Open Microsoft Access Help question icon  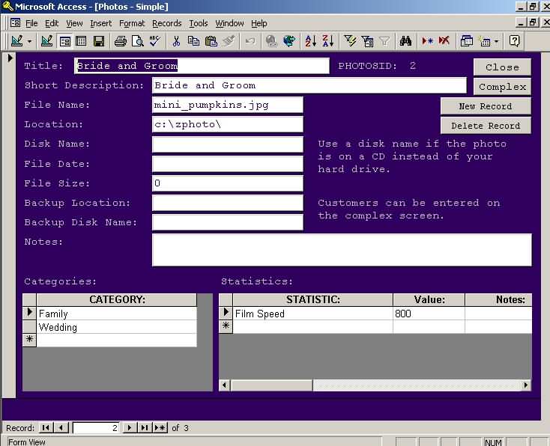point(515,41)
